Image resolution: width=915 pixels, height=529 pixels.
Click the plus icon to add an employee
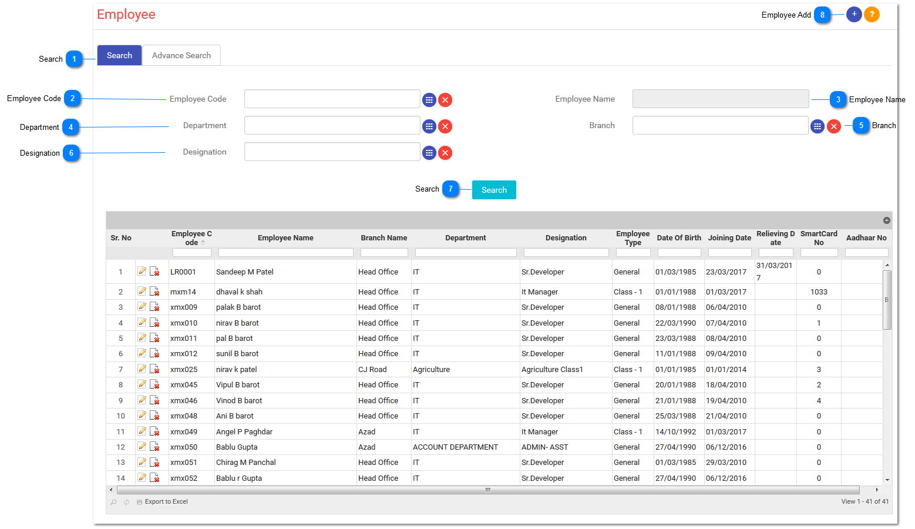[x=854, y=14]
